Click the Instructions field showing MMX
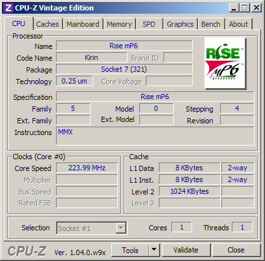265x261 pixels. pyautogui.click(x=155, y=136)
